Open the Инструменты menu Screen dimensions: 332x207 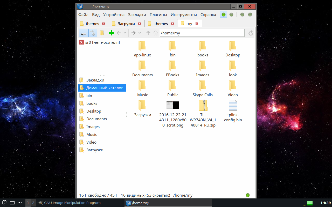click(x=184, y=15)
